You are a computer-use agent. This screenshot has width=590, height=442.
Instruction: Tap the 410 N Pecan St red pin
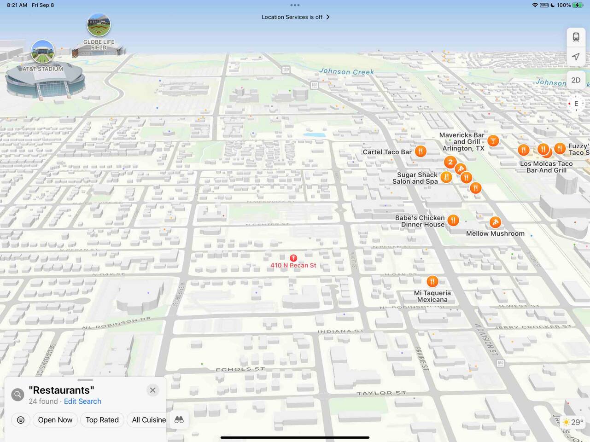293,258
